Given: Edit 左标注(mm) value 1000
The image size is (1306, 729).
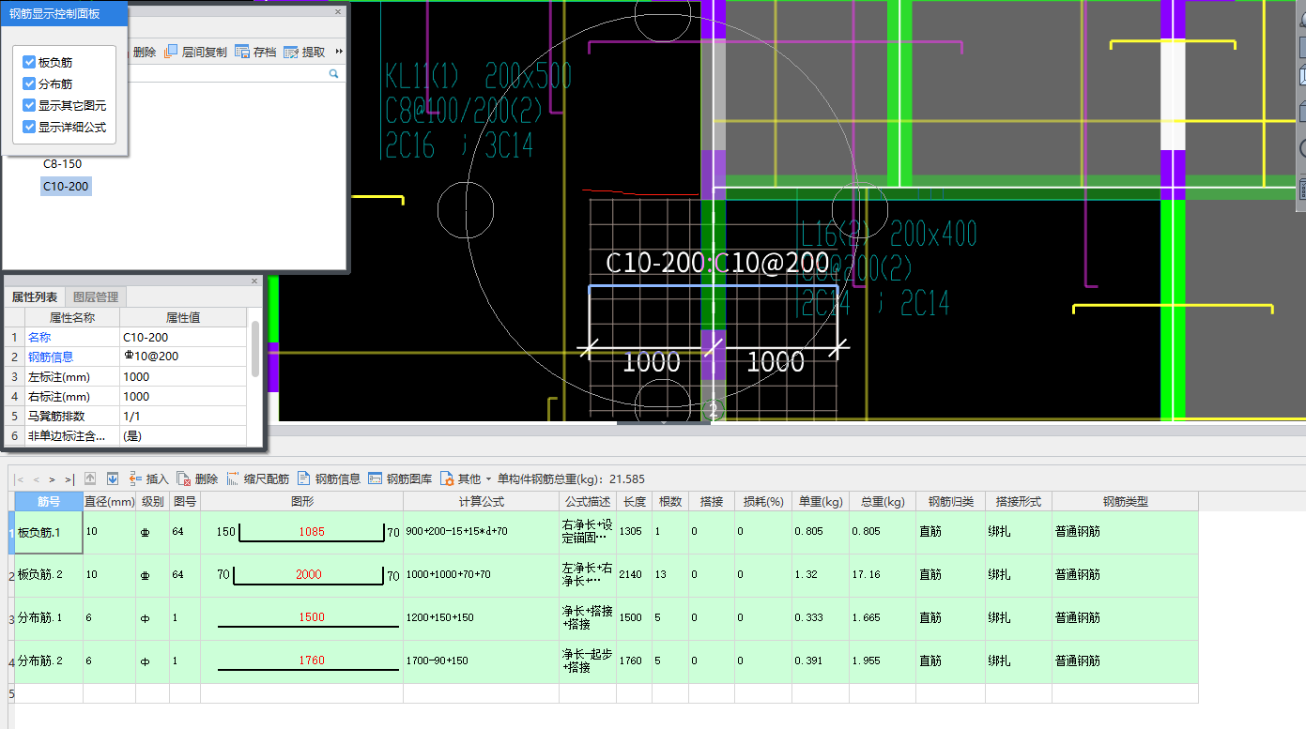Looking at the screenshot, I should pos(183,377).
